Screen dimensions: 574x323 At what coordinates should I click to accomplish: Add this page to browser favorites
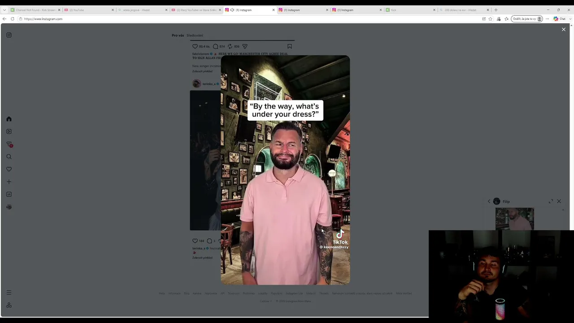click(x=490, y=19)
